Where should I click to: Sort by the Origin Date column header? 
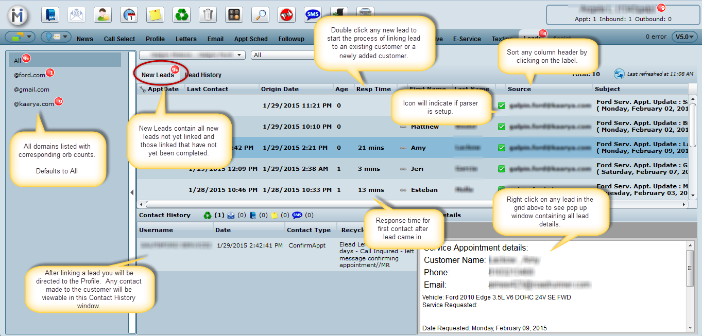coord(280,89)
